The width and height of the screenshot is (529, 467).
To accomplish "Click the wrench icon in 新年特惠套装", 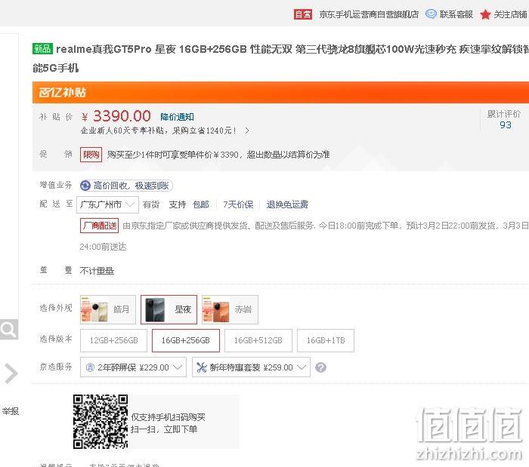I will click(x=202, y=367).
